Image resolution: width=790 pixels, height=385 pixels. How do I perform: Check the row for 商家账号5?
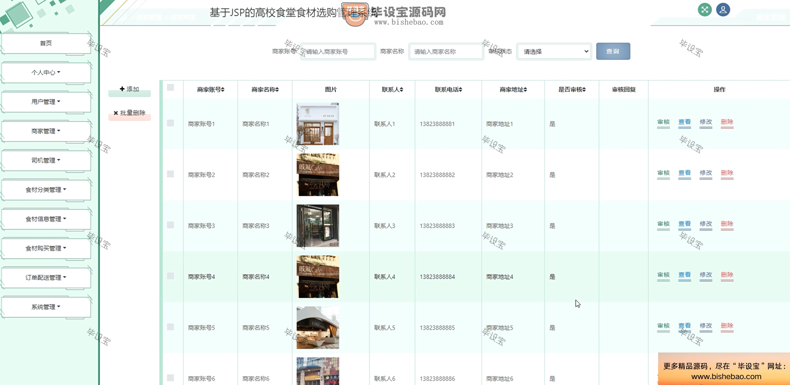point(170,327)
